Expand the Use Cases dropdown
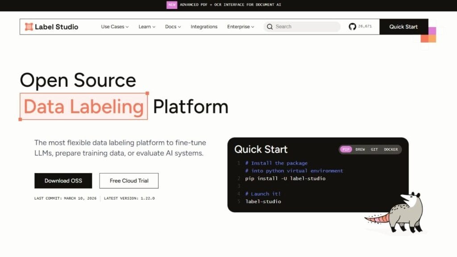457x257 pixels. [114, 27]
